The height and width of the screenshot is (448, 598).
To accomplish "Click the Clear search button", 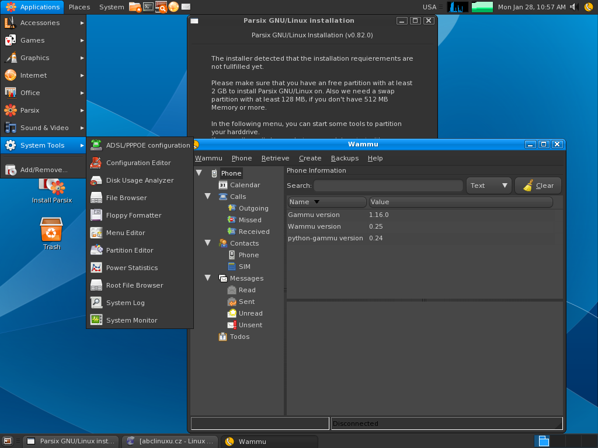I will pos(538,185).
